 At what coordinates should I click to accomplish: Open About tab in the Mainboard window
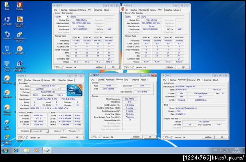point(215,80)
